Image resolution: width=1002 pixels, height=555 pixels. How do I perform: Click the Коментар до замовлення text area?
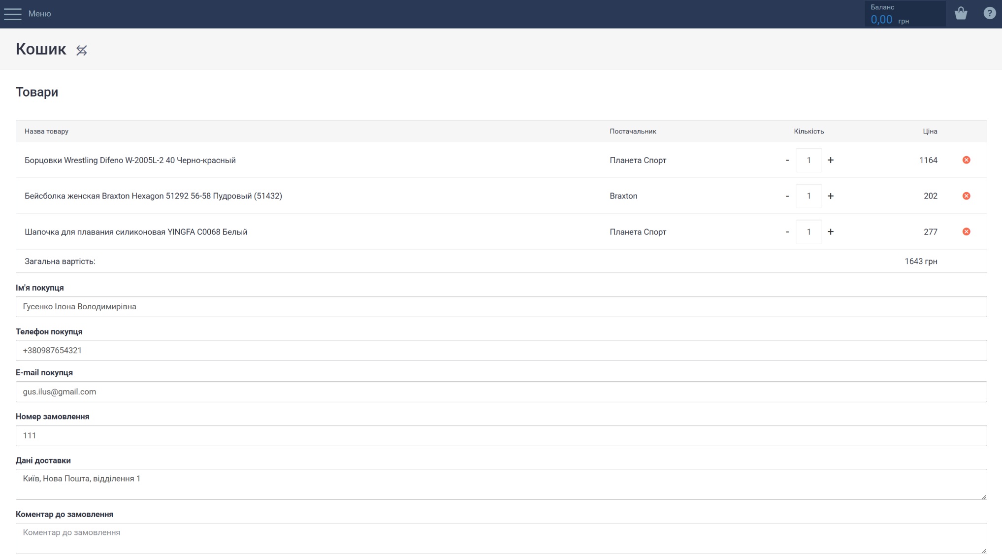[x=501, y=538]
